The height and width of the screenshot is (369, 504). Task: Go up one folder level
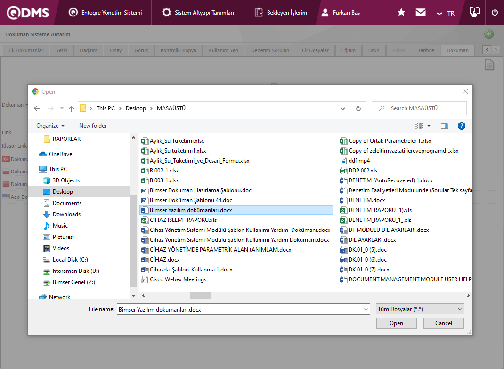[71, 108]
